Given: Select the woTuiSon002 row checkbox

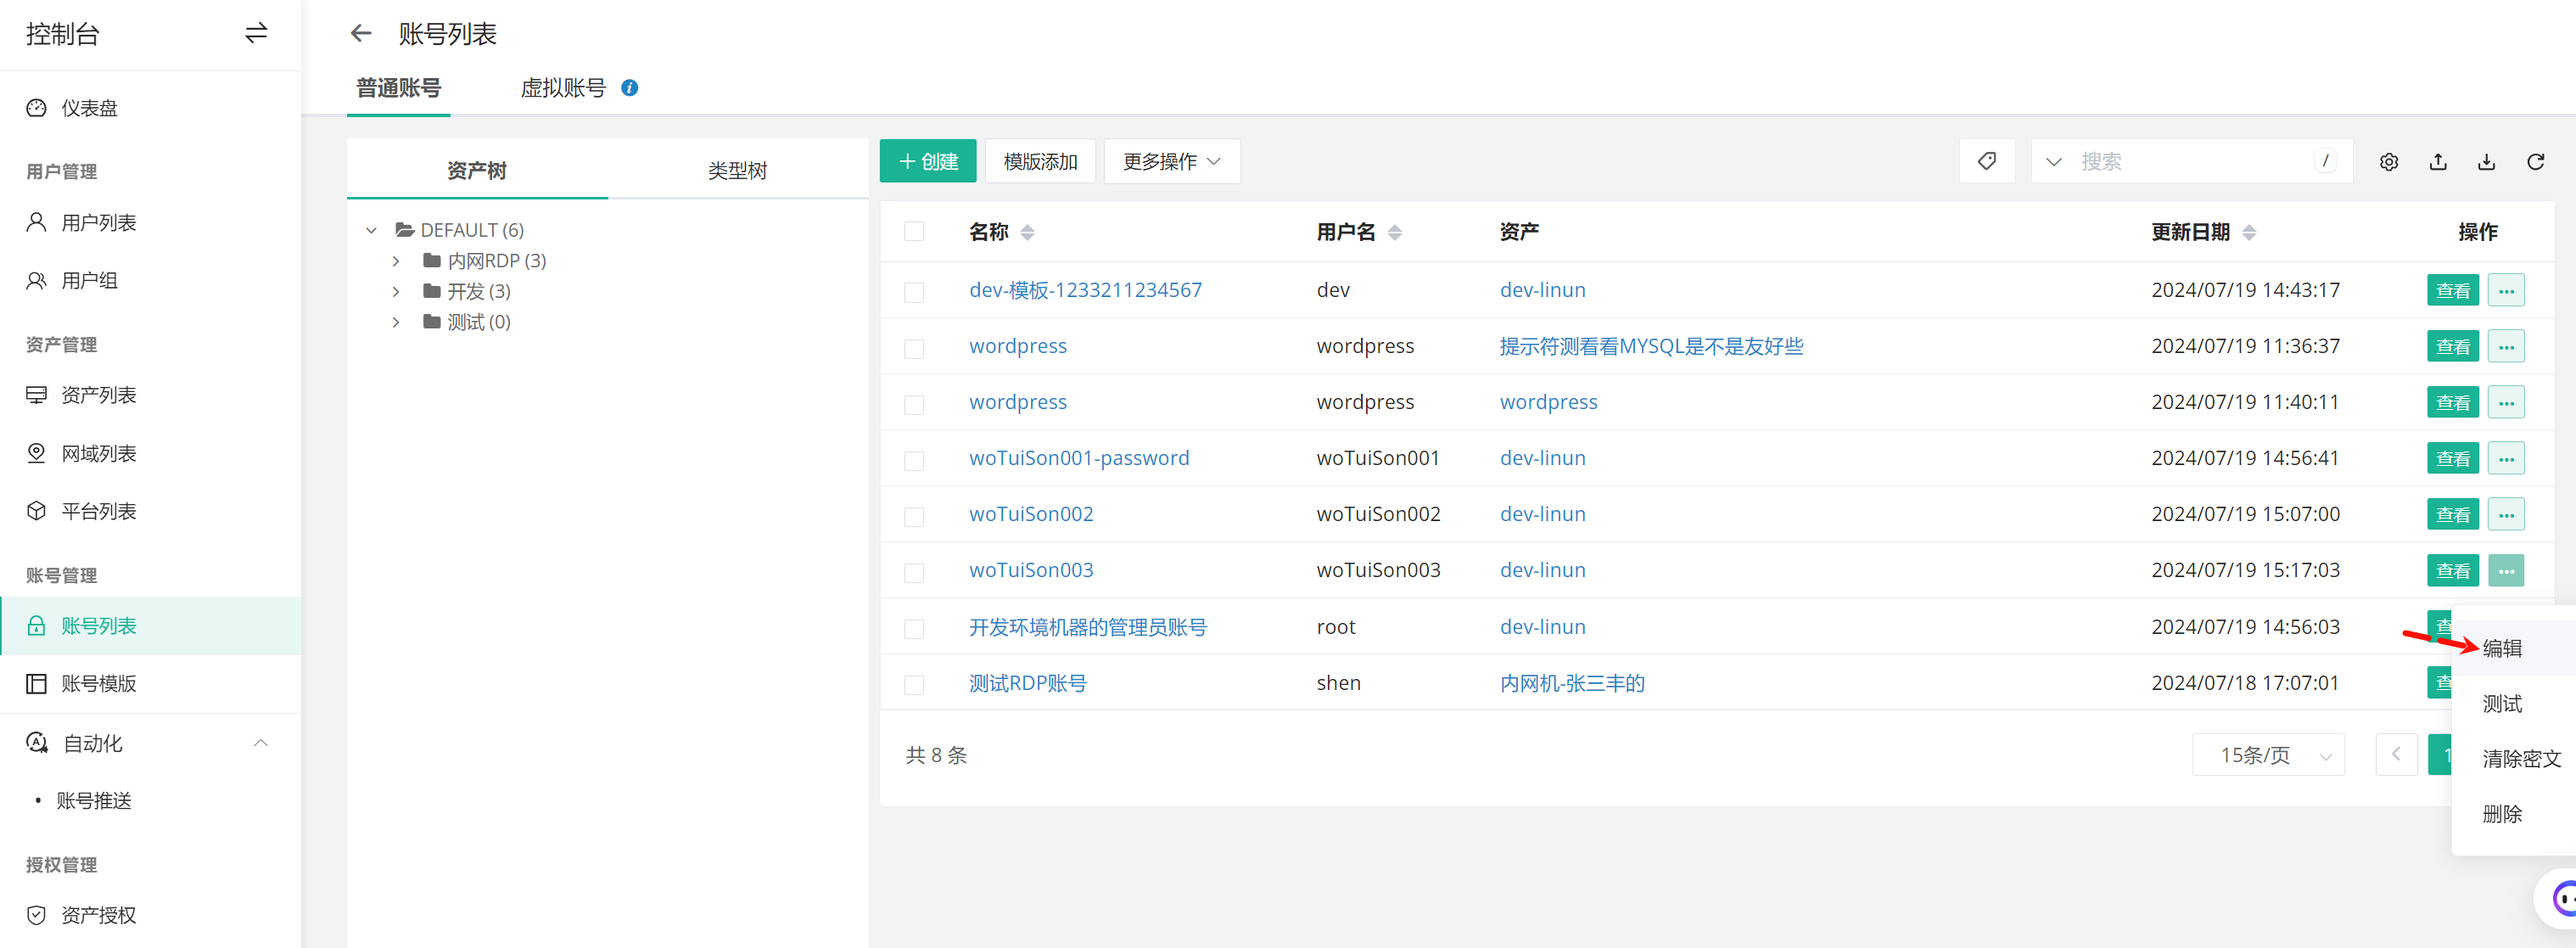Looking at the screenshot, I should pos(913,516).
